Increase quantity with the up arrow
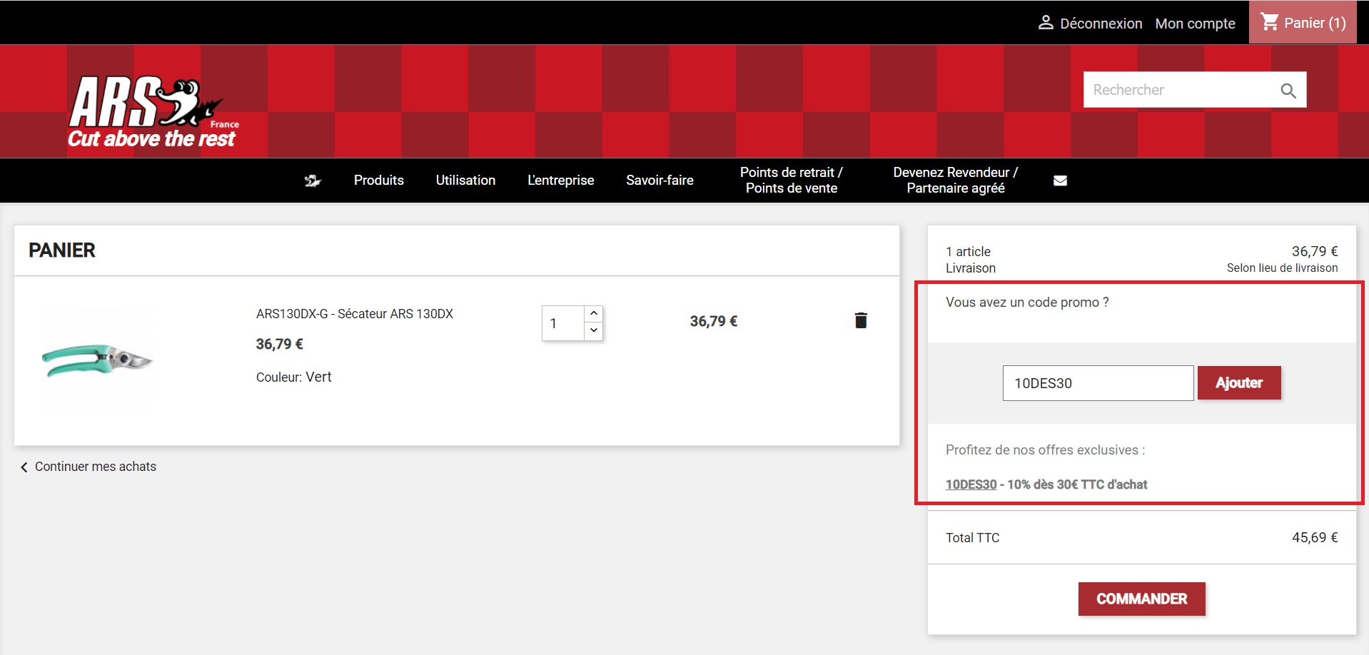Viewport: 1369px width, 655px height. 594,314
